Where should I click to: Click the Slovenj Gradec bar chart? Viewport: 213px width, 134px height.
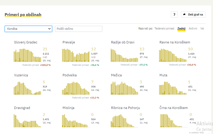(x=27, y=55)
